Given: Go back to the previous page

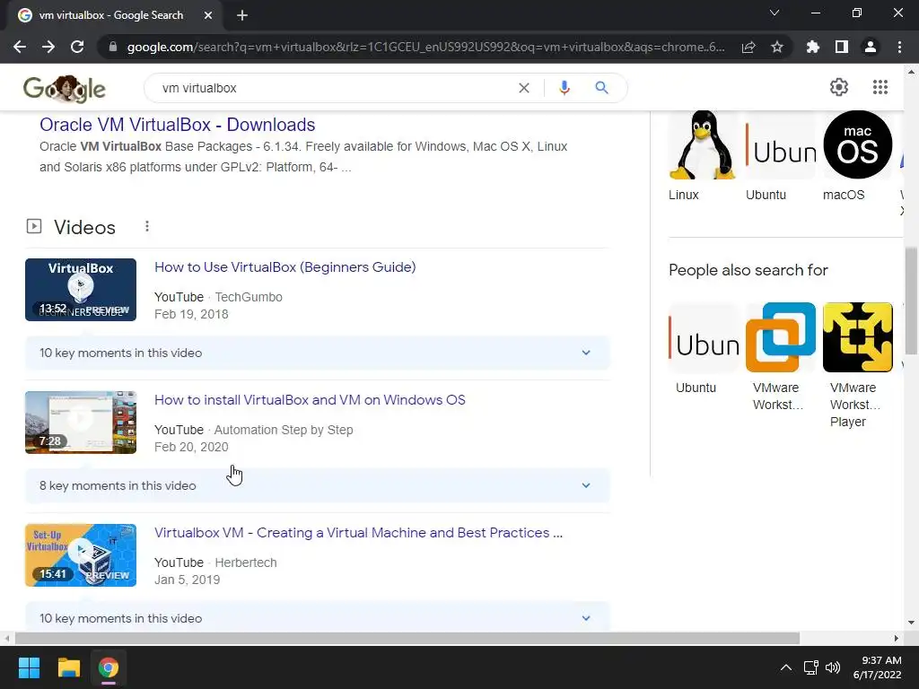Looking at the screenshot, I should 20,47.
